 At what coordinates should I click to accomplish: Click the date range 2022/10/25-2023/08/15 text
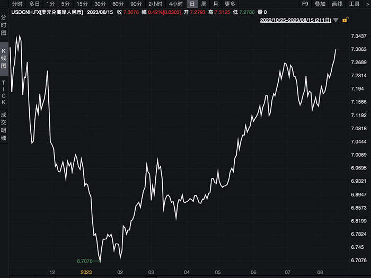click(x=297, y=20)
